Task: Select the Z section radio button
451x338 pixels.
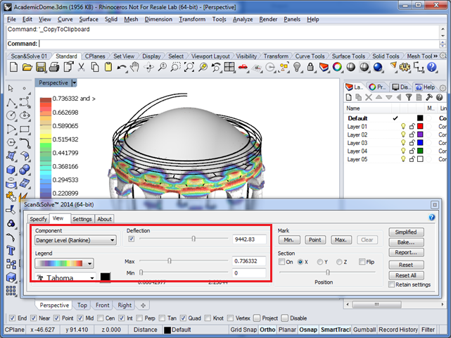Action: 339,262
